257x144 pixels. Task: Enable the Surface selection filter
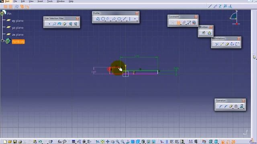tap(59, 24)
